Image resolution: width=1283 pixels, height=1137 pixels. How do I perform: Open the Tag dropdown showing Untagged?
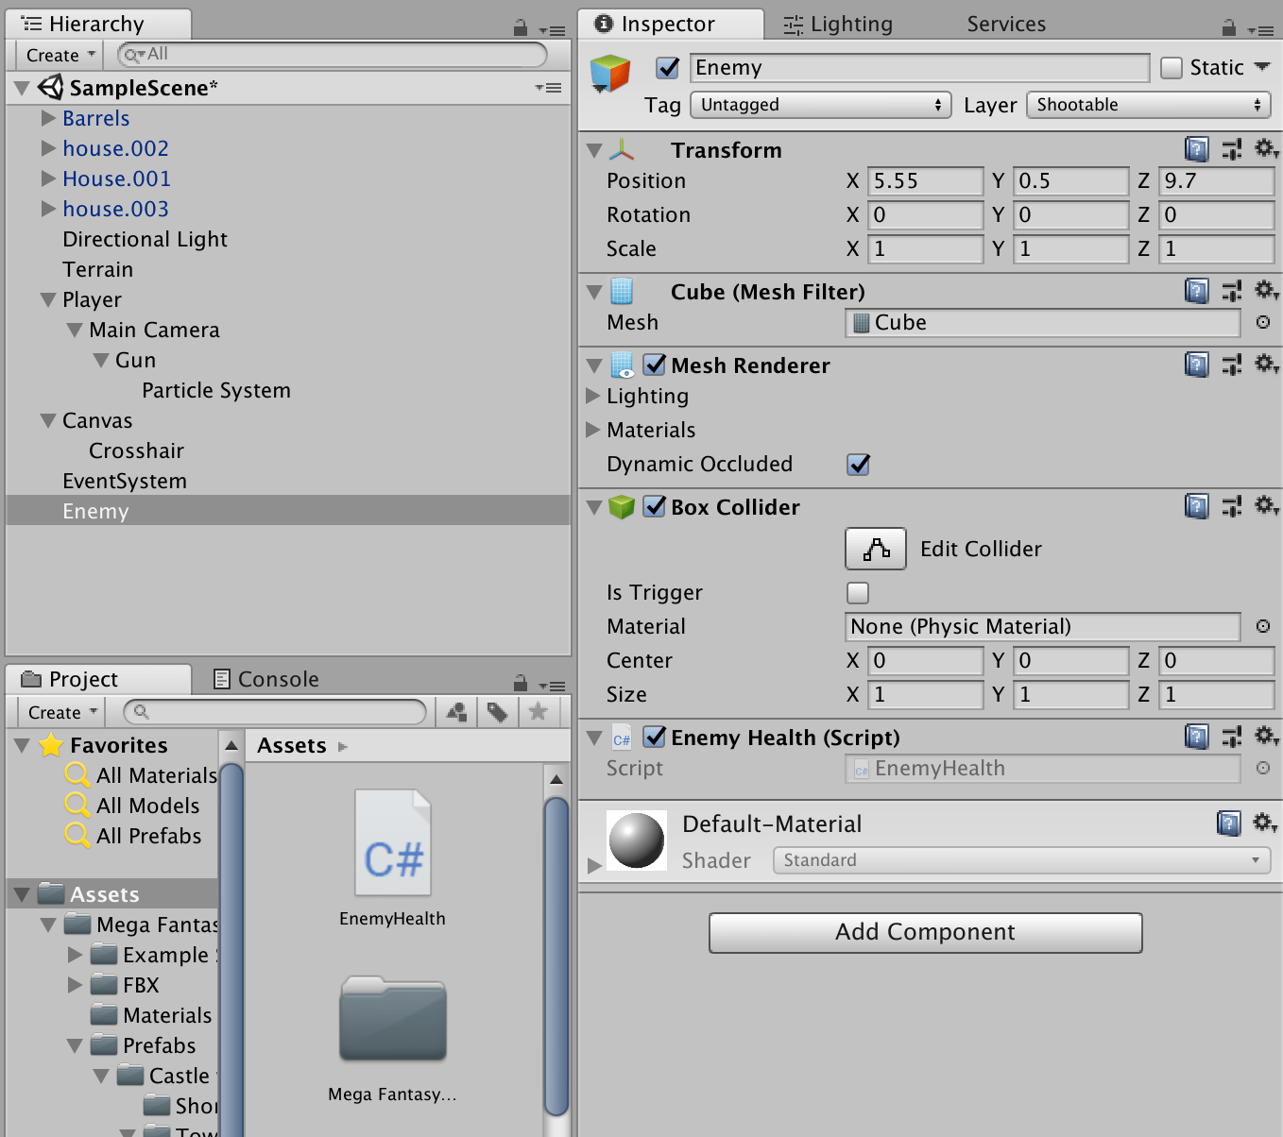[x=819, y=105]
